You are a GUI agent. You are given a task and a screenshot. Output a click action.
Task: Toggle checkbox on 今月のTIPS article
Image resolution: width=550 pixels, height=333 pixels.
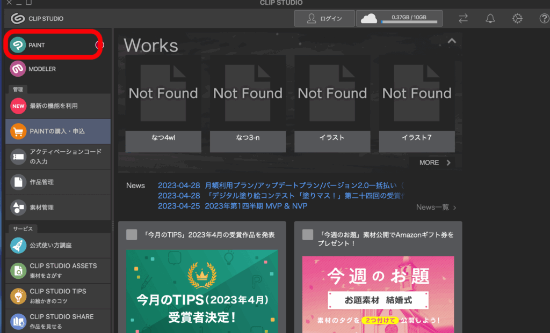[x=132, y=235]
